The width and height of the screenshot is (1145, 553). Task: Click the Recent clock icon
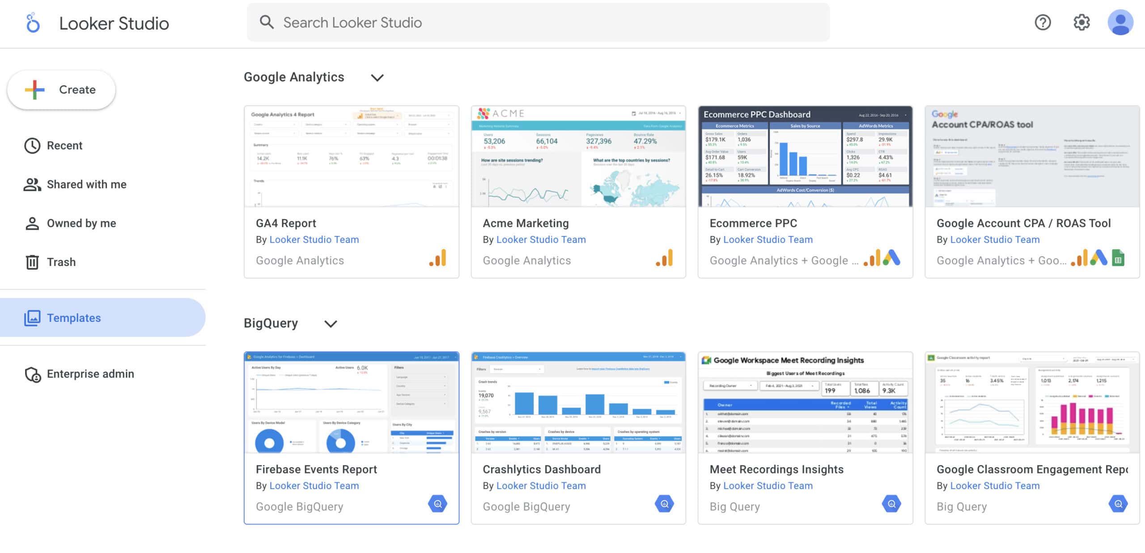pos(32,146)
